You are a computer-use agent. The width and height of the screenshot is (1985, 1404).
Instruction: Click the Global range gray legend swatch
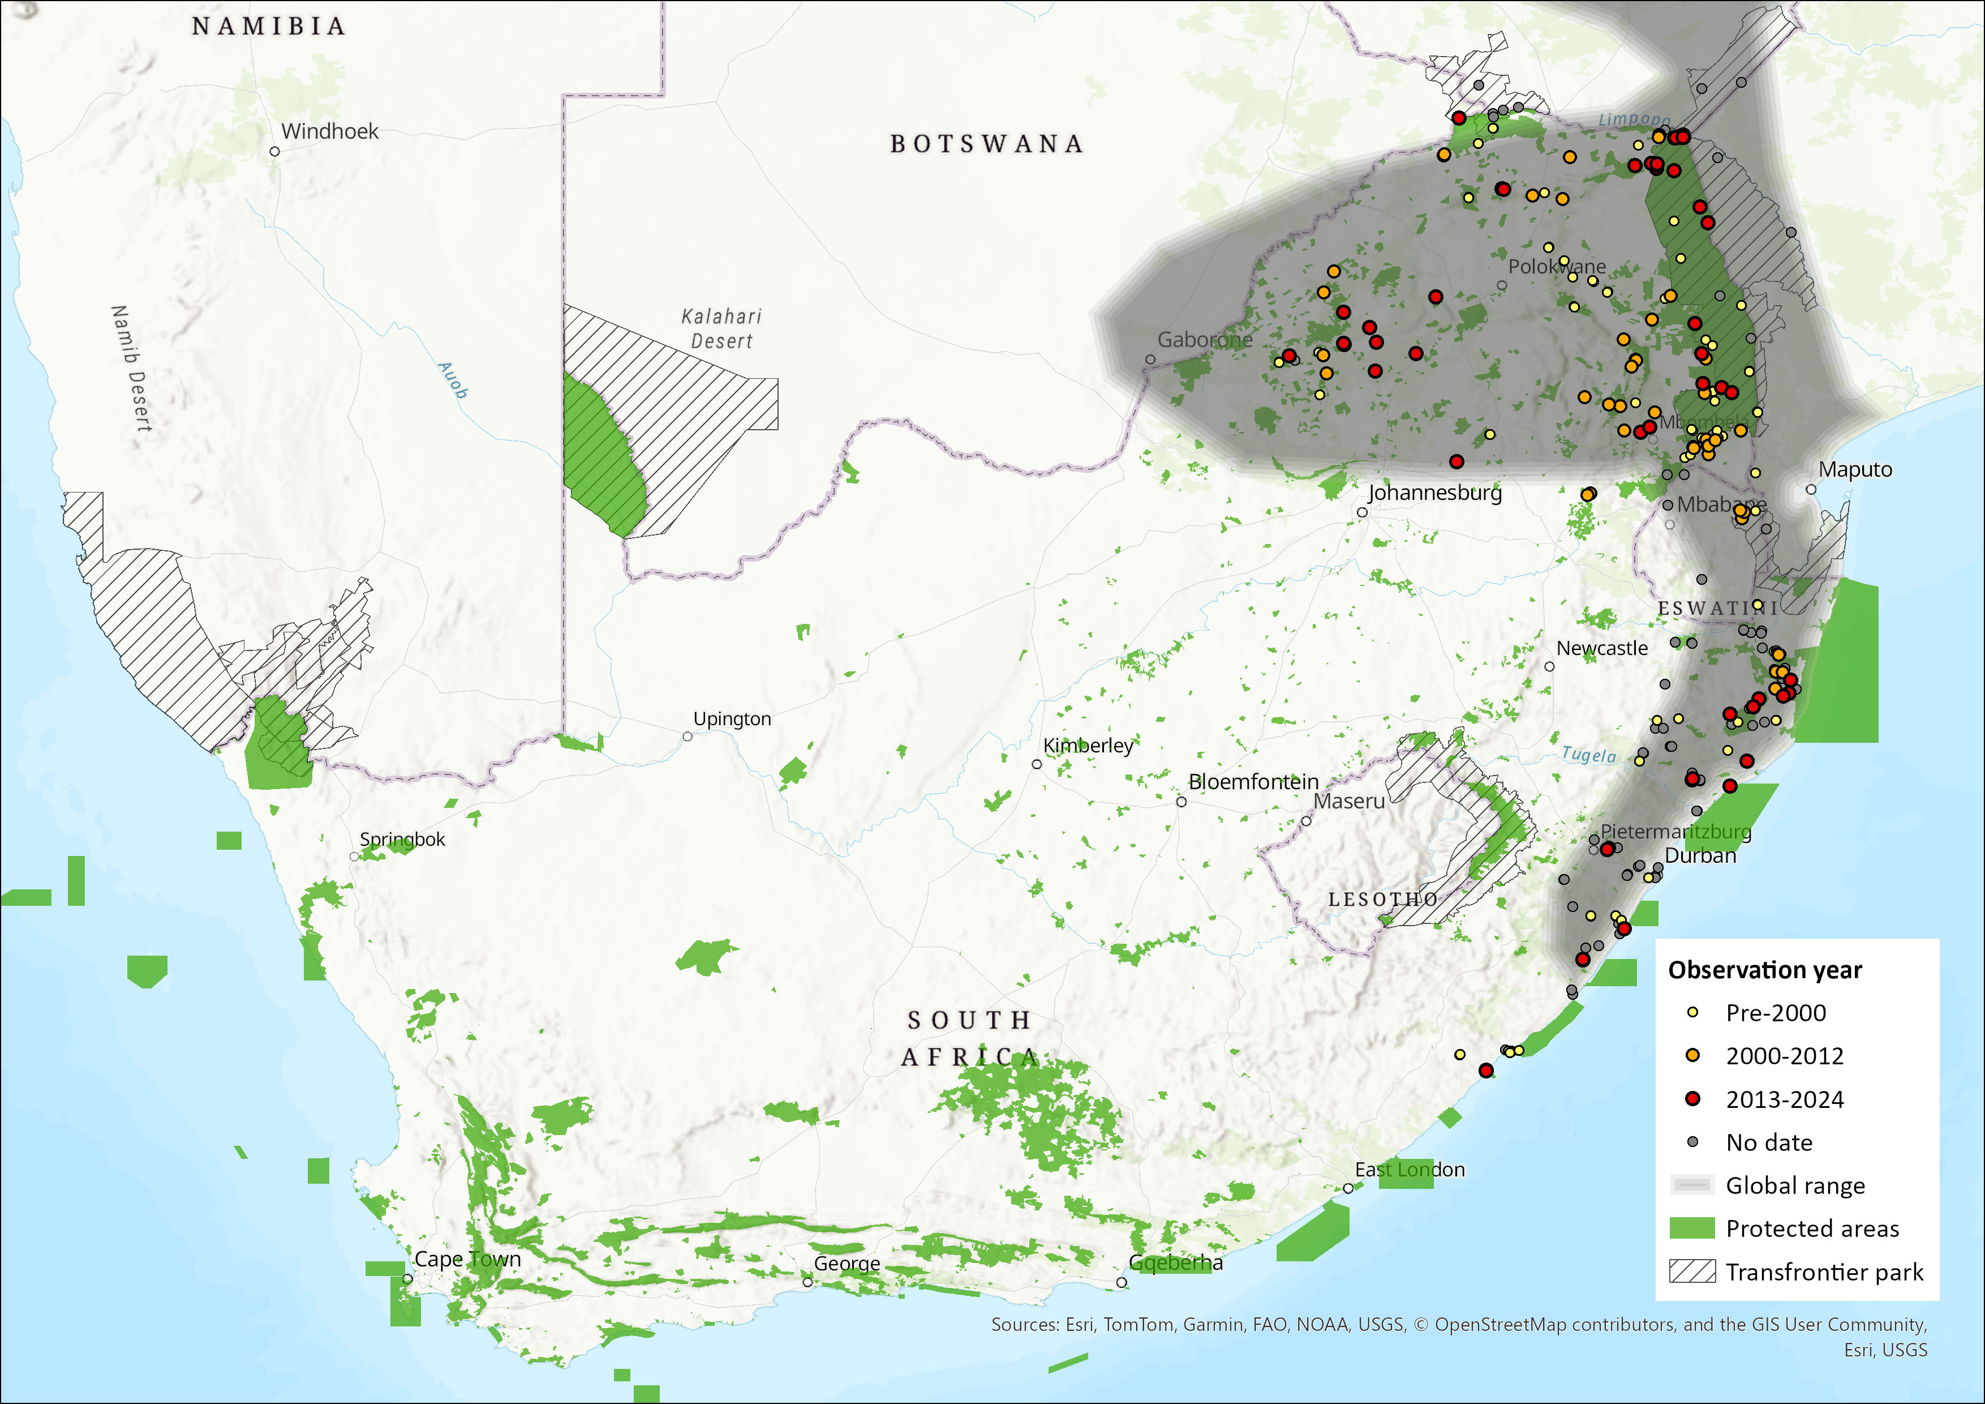click(1692, 1184)
